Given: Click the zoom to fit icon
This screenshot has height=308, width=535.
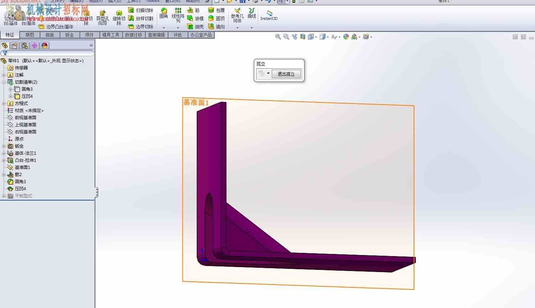Looking at the screenshot, I should click(278, 37).
